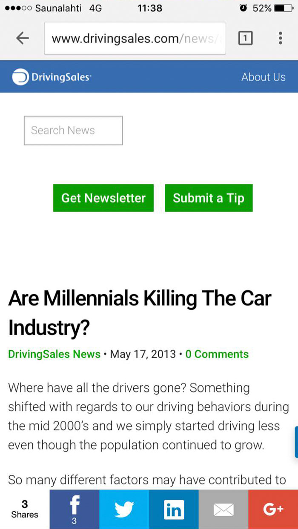The image size is (298, 529).
Task: Share the article on Google+
Action: click(x=273, y=509)
